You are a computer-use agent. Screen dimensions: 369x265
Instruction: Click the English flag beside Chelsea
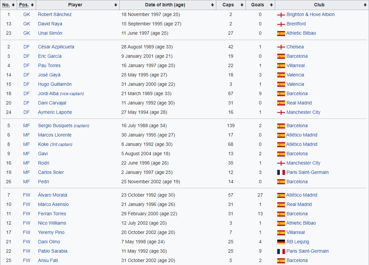pos(281,47)
